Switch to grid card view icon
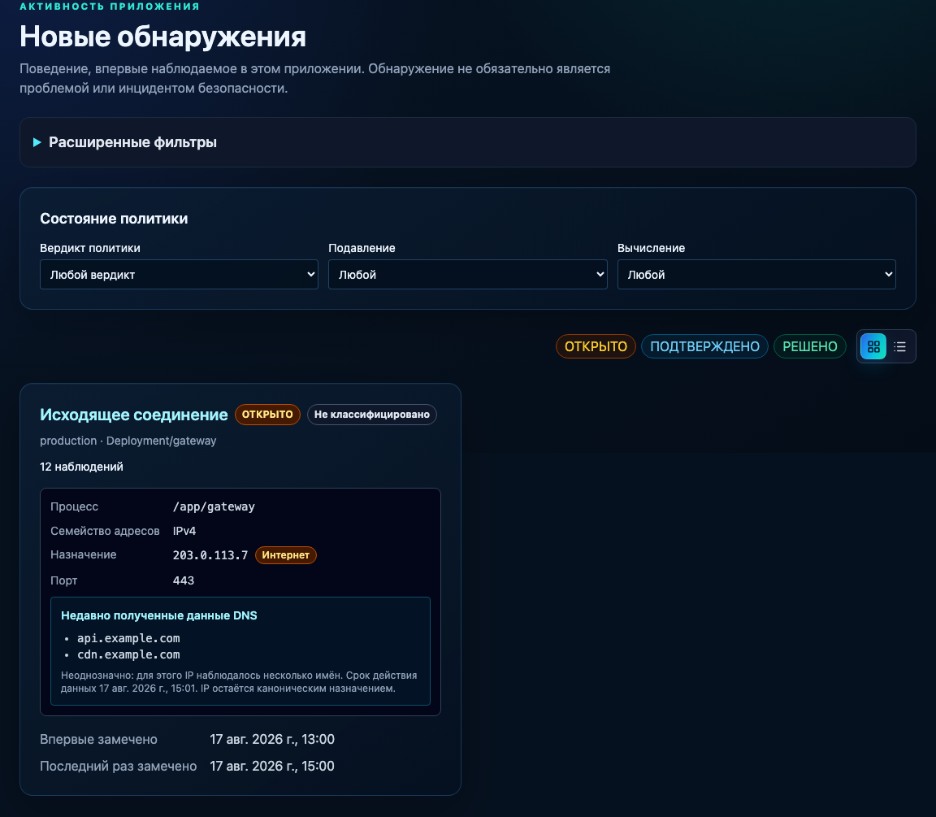 click(x=873, y=346)
